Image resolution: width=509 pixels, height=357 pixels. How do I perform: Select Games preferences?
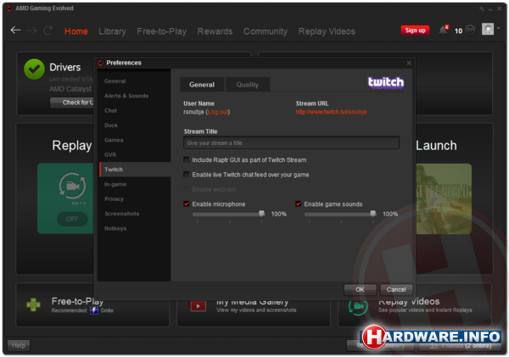135,140
